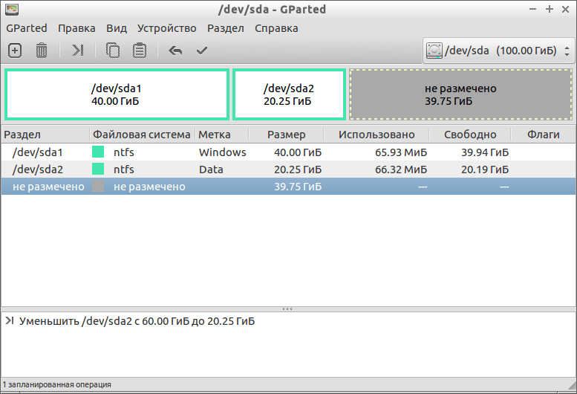This screenshot has height=394, width=577.
Task: Click the Data label cell
Action: pos(211,169)
